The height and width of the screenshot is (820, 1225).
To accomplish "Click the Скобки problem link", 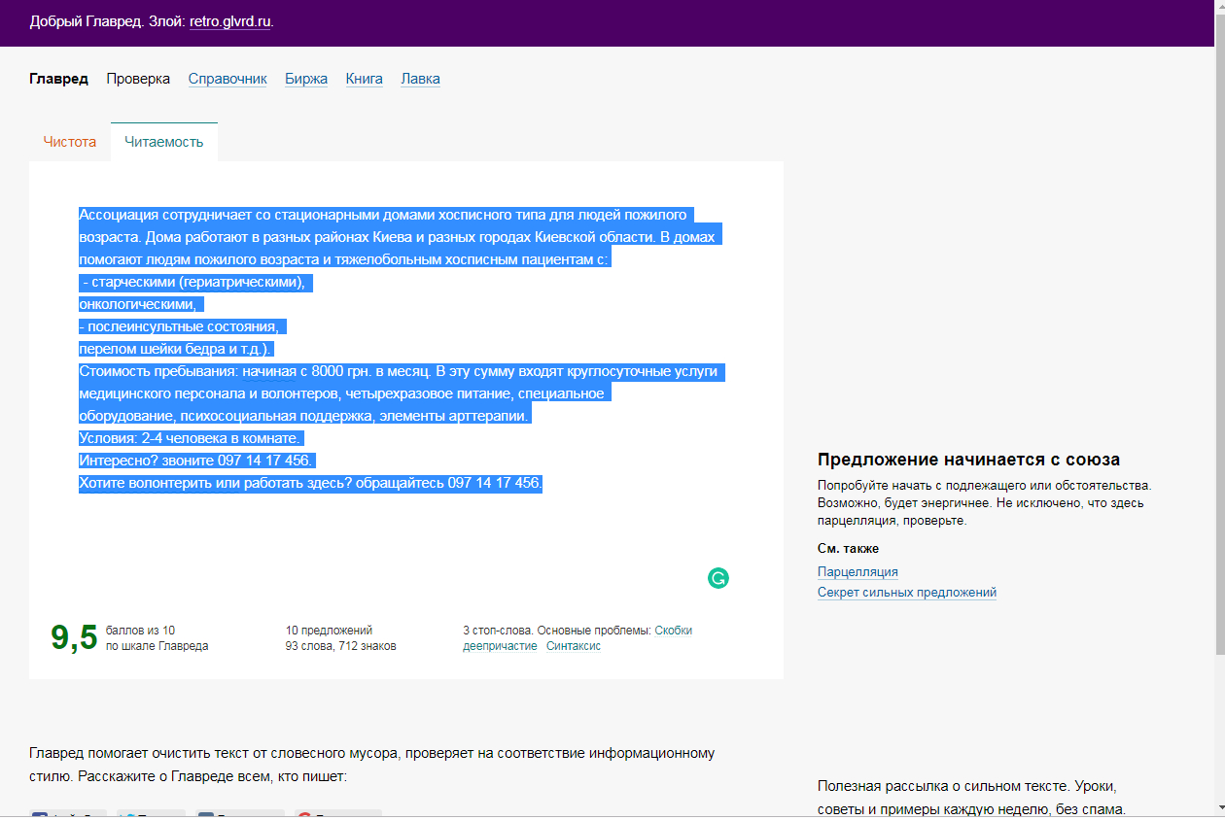I will (x=673, y=631).
